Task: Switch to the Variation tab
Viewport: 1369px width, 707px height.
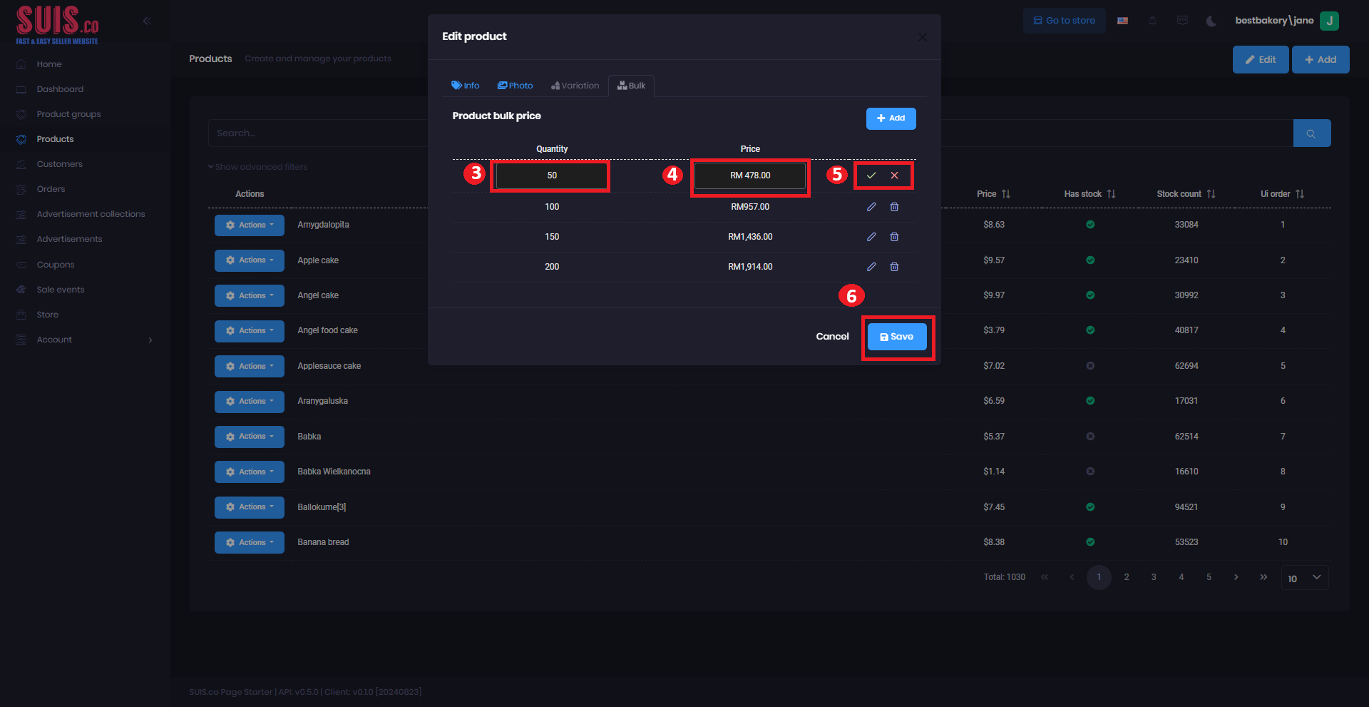Action: point(575,86)
